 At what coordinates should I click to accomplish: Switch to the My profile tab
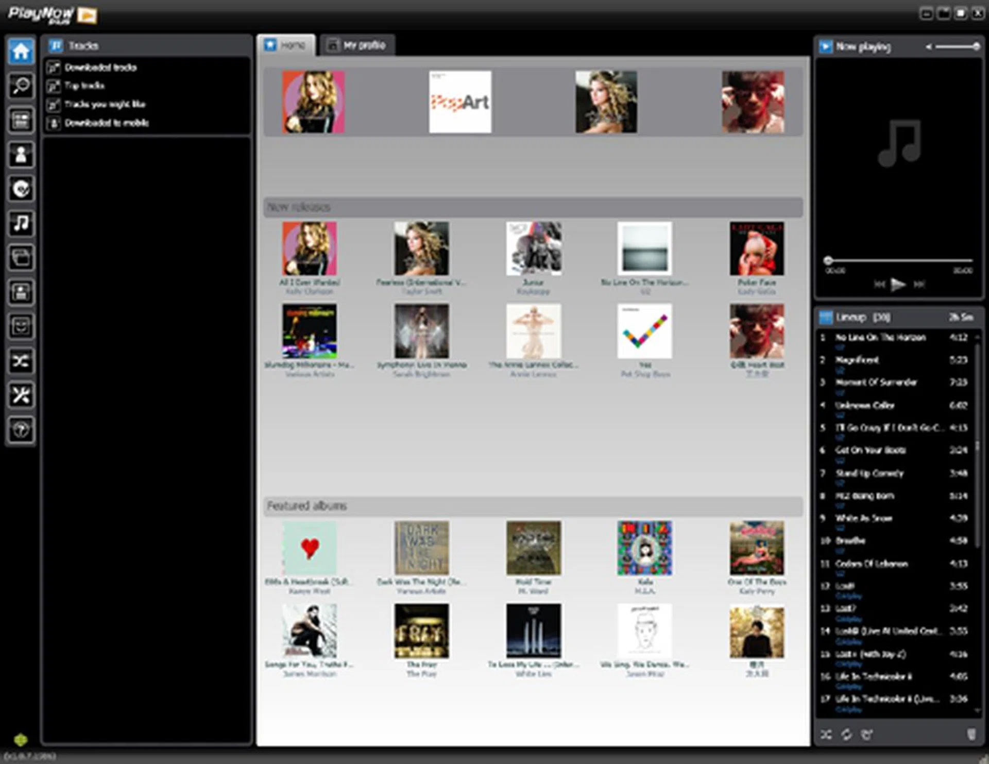pyautogui.click(x=359, y=45)
